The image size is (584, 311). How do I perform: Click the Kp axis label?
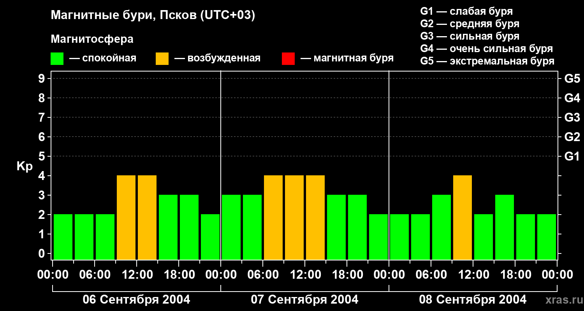[25, 167]
